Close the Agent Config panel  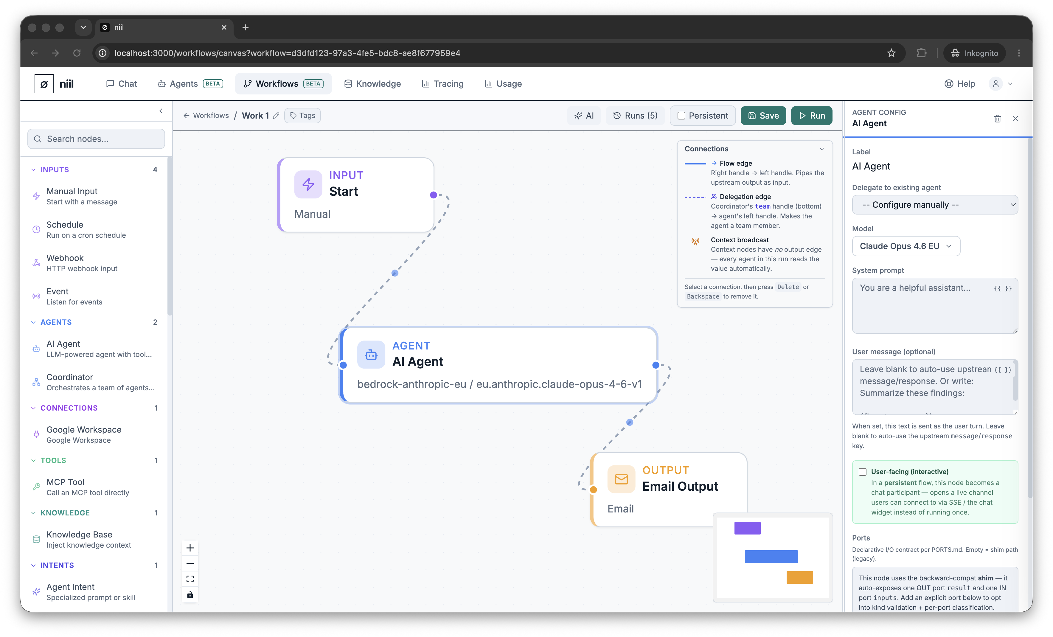(x=1015, y=118)
